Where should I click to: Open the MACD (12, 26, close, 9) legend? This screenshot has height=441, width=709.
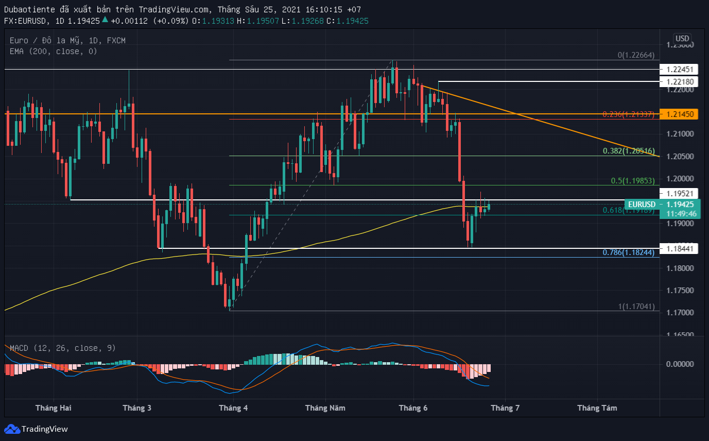tap(62, 348)
